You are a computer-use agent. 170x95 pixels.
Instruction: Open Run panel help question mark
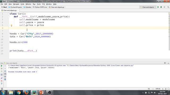coord(2,84)
